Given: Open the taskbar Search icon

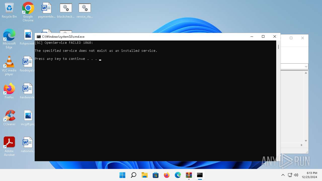Looking at the screenshot, I should point(134,175).
